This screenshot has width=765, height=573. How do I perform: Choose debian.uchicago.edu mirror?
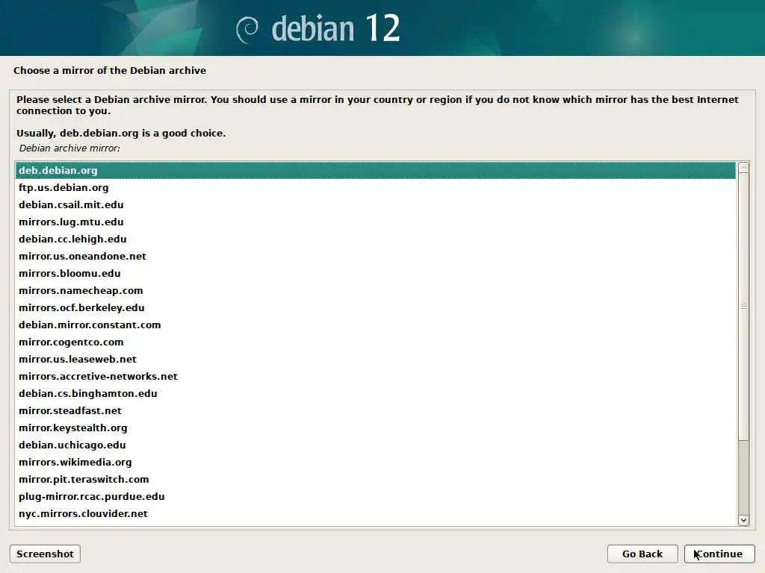[x=375, y=445]
